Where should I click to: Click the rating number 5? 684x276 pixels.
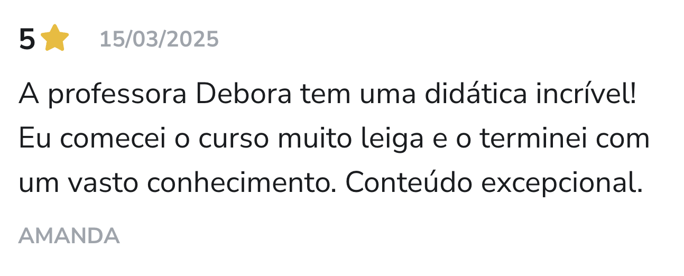click(26, 40)
